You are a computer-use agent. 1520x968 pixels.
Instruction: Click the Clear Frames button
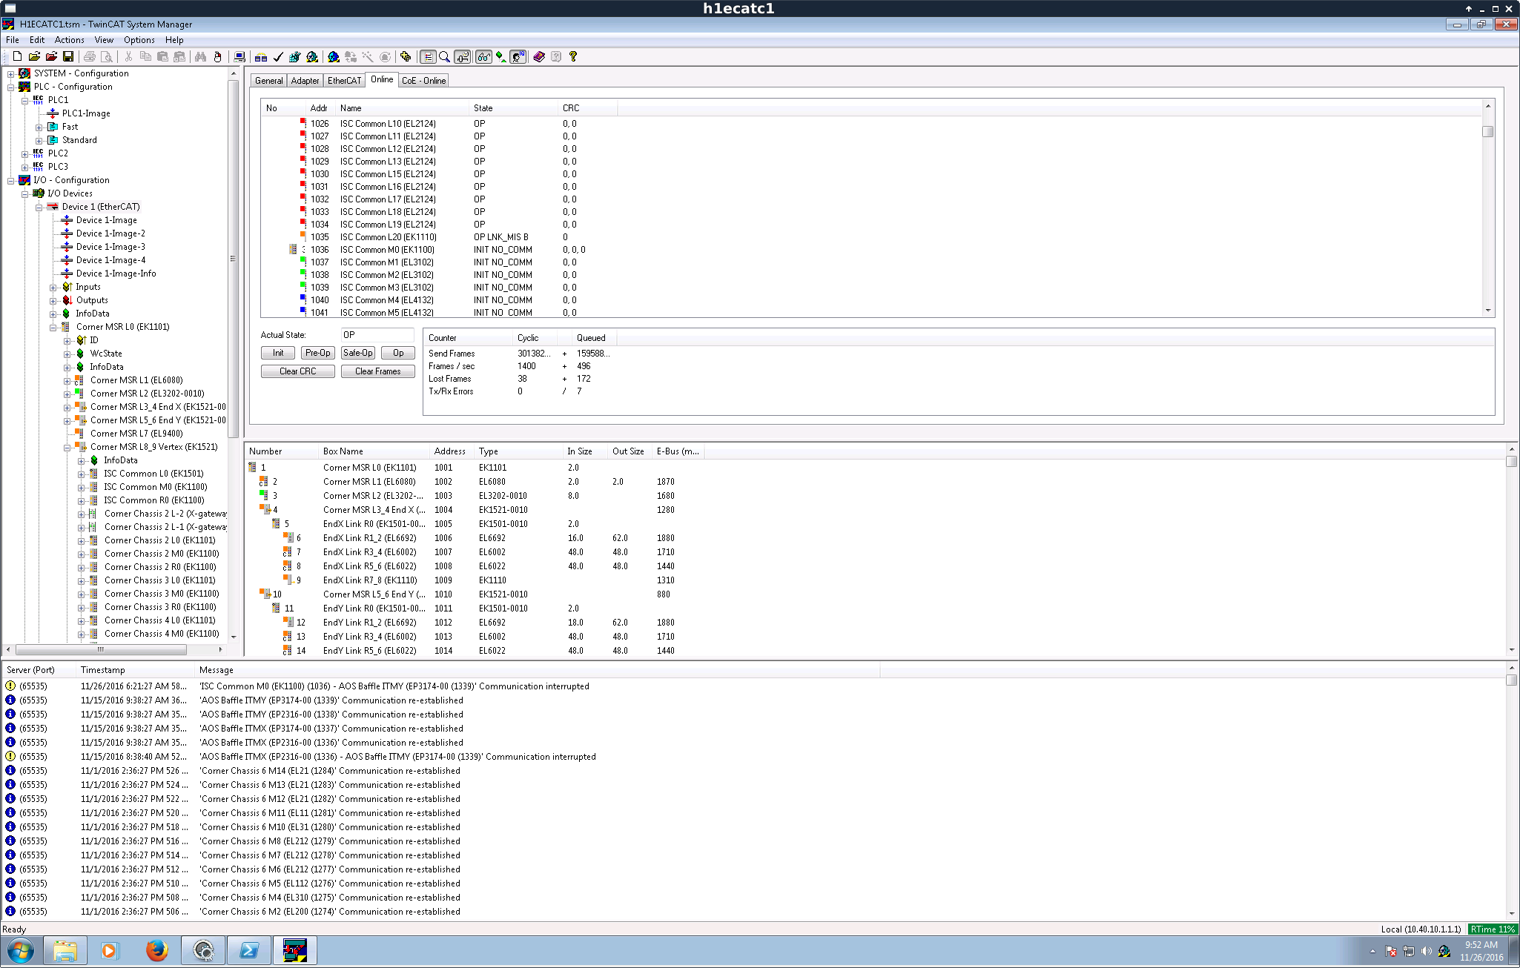click(378, 371)
